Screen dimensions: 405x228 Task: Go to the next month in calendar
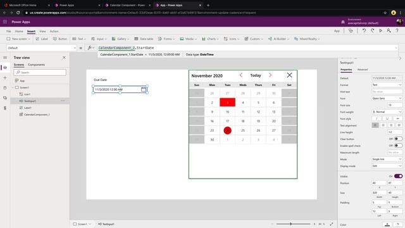[x=270, y=75]
